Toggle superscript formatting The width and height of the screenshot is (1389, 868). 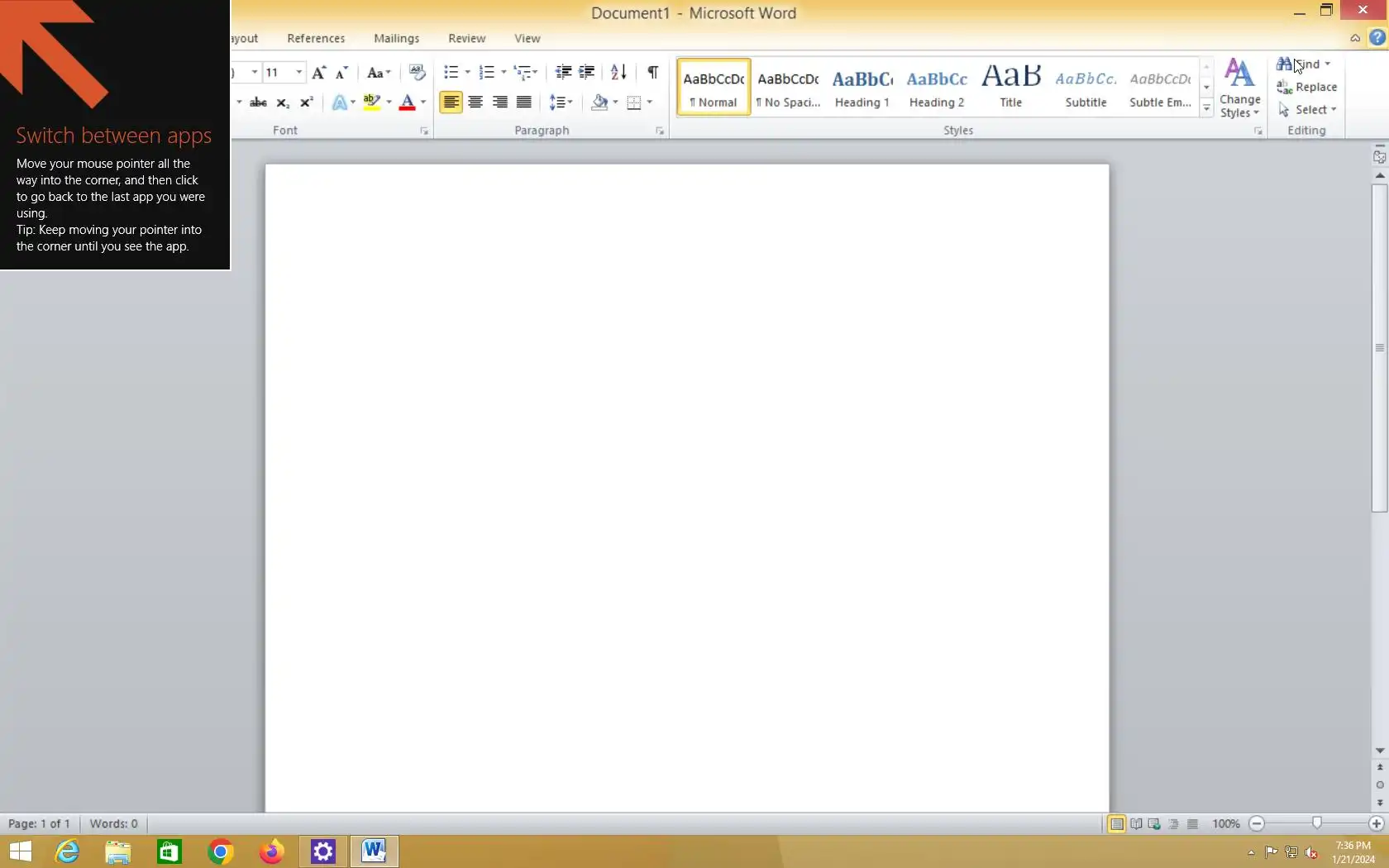coord(307,103)
